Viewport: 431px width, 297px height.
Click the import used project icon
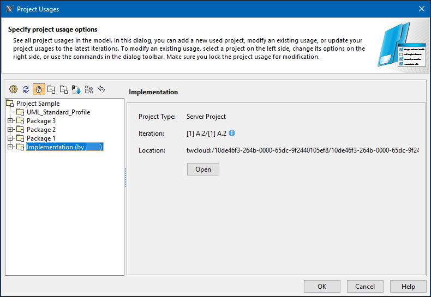[76, 89]
